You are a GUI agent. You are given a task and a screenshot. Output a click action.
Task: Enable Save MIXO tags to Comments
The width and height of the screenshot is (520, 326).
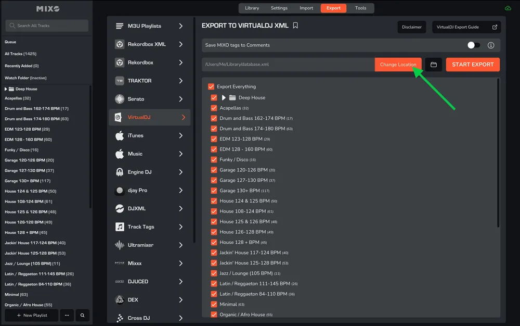pyautogui.click(x=474, y=45)
